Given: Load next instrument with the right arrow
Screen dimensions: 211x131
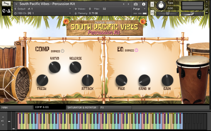Looking at the screenshot, I should point(128,4).
